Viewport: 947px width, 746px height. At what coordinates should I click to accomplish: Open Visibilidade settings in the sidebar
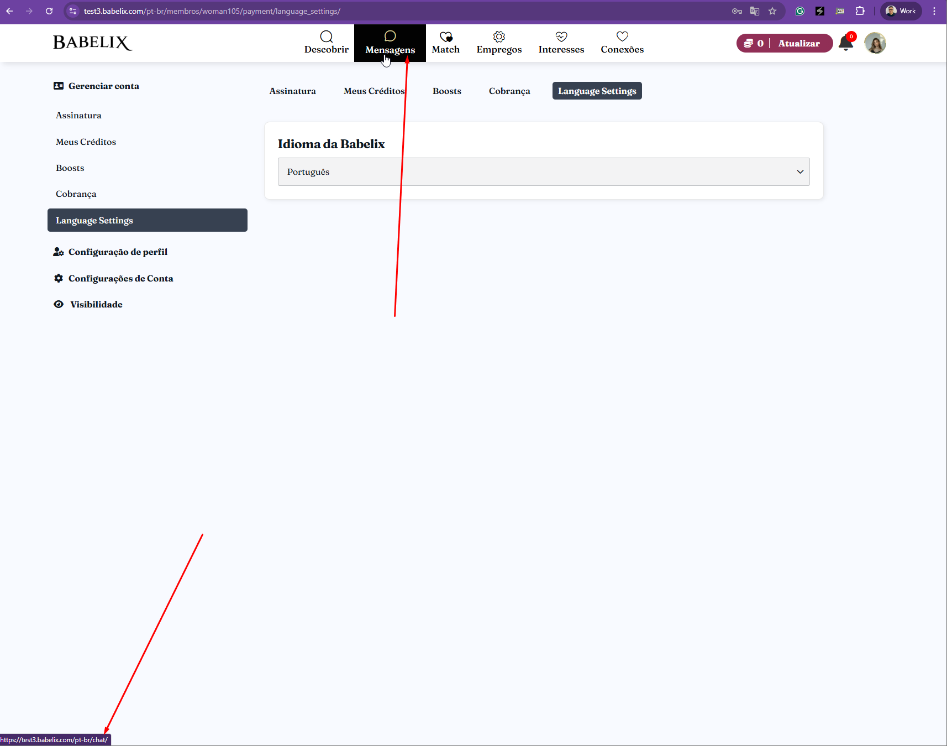coord(88,304)
